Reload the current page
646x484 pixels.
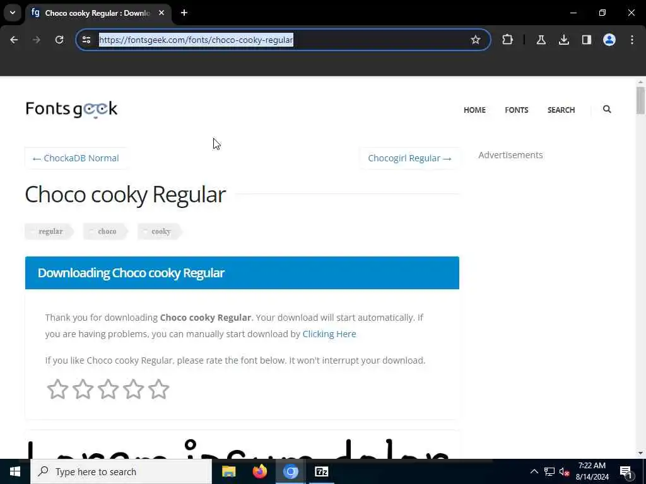pos(59,40)
